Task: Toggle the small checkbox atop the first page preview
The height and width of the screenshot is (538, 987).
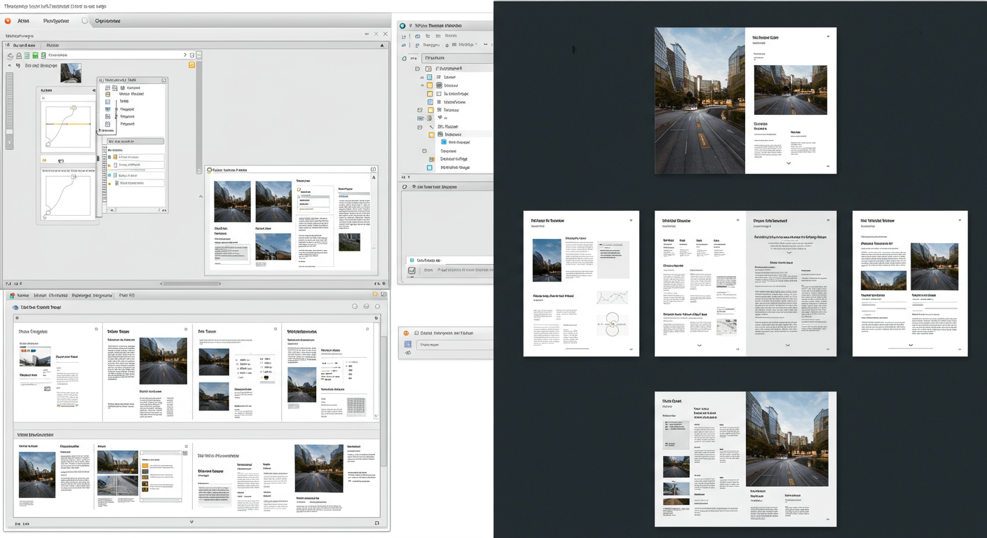Action: tap(97, 329)
